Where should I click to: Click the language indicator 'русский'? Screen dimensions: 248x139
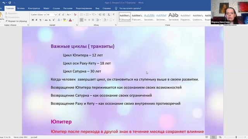click(34, 137)
